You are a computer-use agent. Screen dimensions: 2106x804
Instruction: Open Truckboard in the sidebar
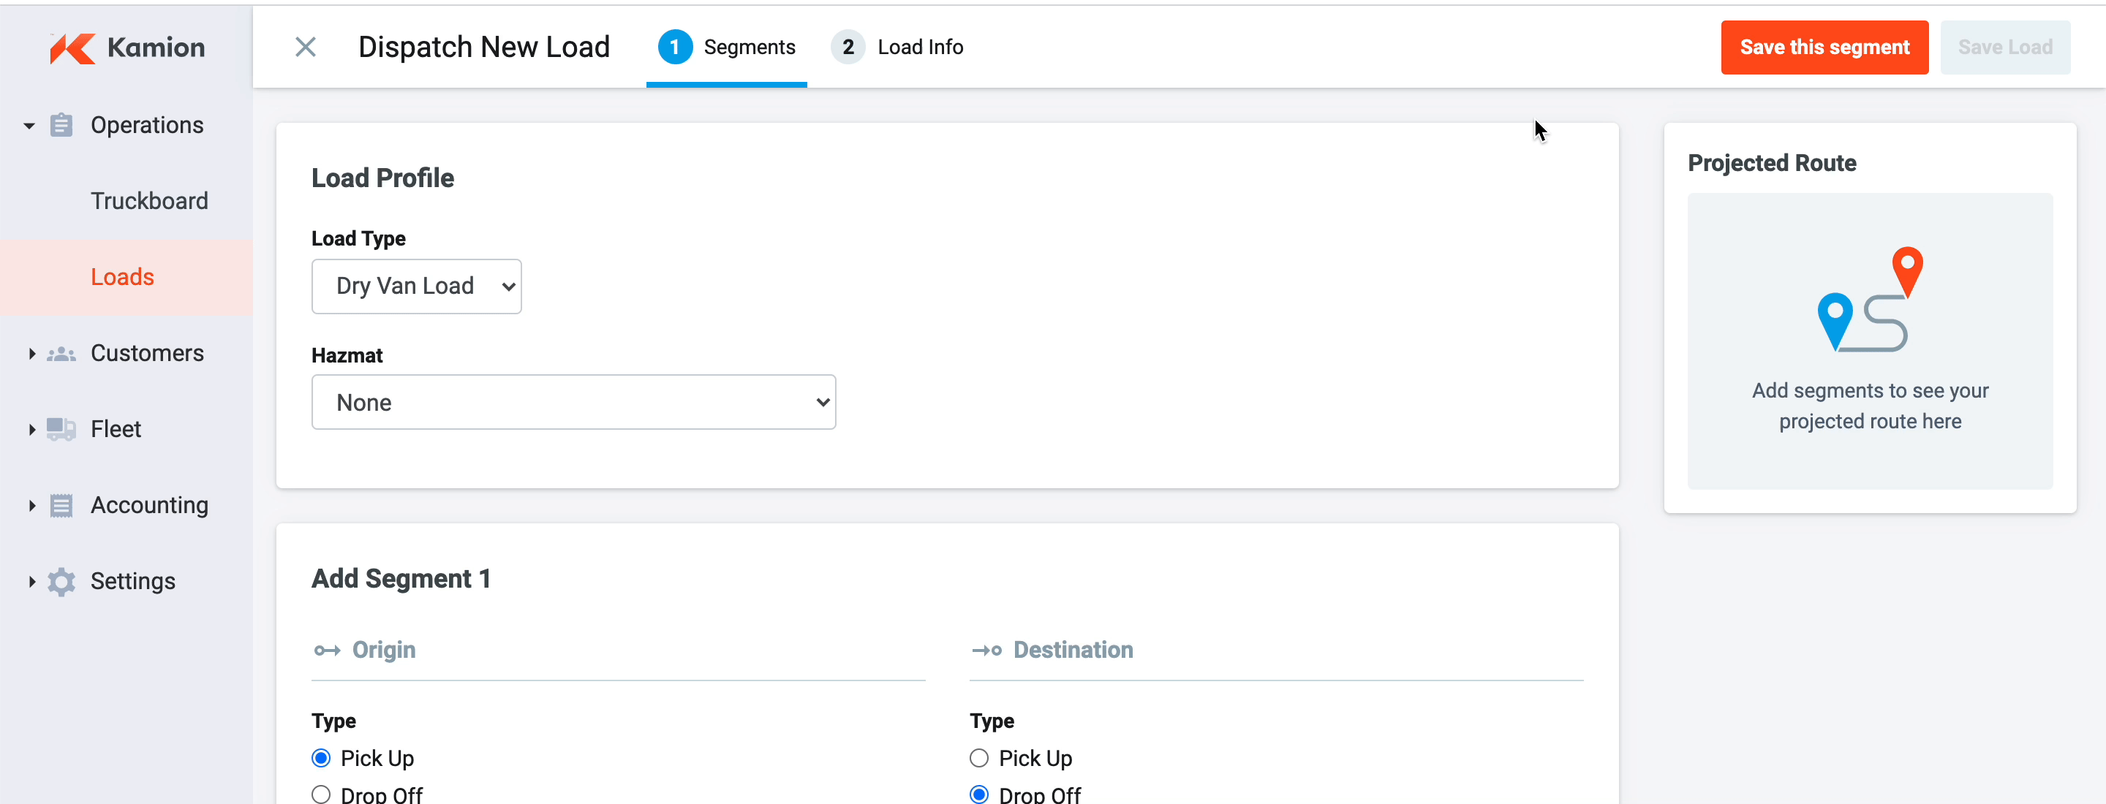pyautogui.click(x=148, y=201)
